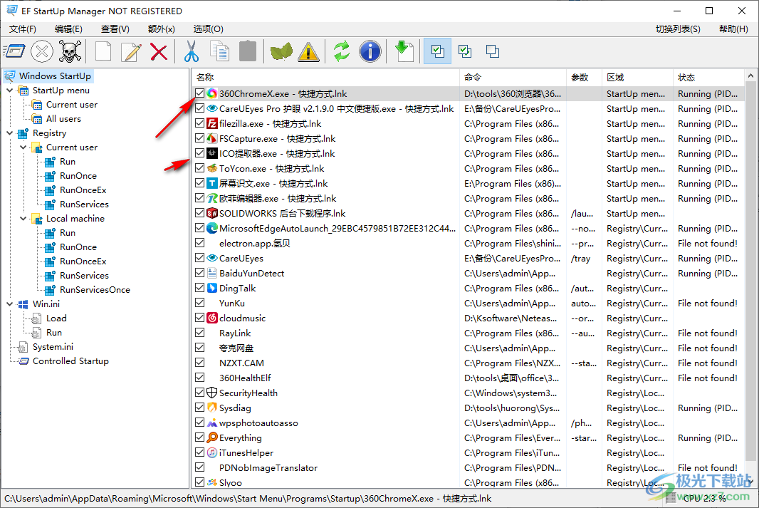759x508 pixels.
Task: Select Controlled Startup tree item
Action: point(70,361)
